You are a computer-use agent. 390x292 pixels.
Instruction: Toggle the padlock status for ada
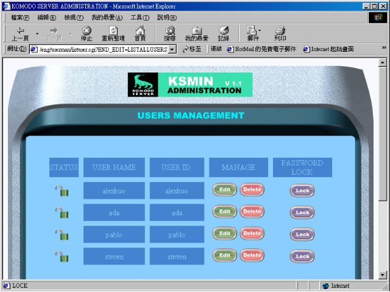point(62,212)
